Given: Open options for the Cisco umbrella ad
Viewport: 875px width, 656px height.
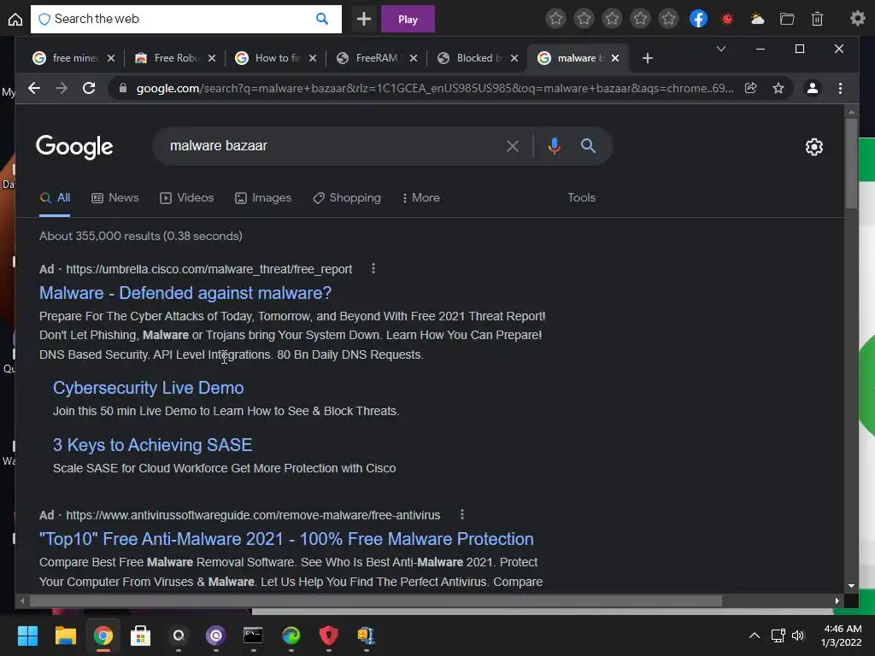Looking at the screenshot, I should (x=373, y=269).
